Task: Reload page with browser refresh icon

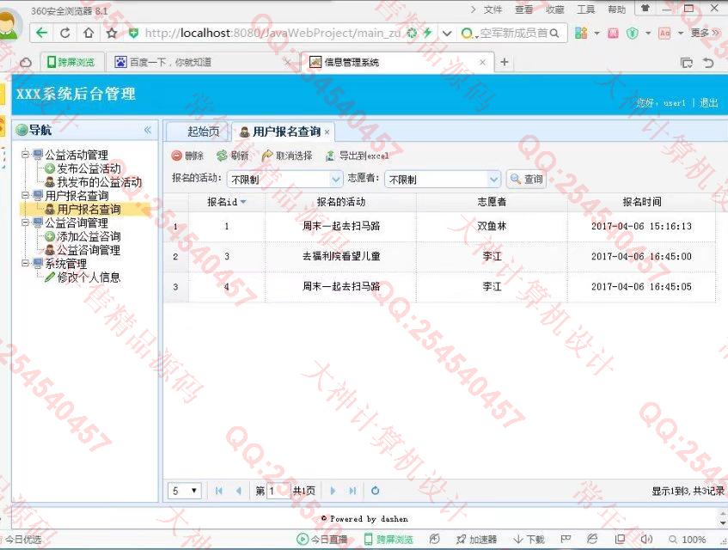Action: [x=65, y=33]
